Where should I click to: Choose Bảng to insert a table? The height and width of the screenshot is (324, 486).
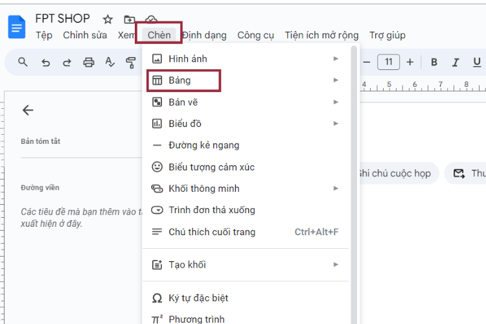coord(246,80)
